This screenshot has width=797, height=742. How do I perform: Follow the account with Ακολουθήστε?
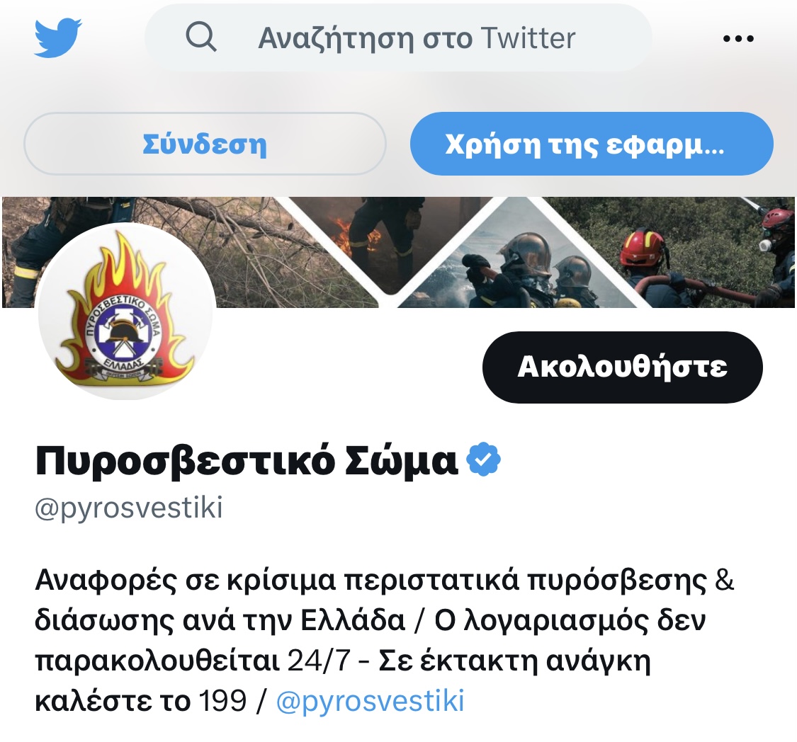click(622, 367)
